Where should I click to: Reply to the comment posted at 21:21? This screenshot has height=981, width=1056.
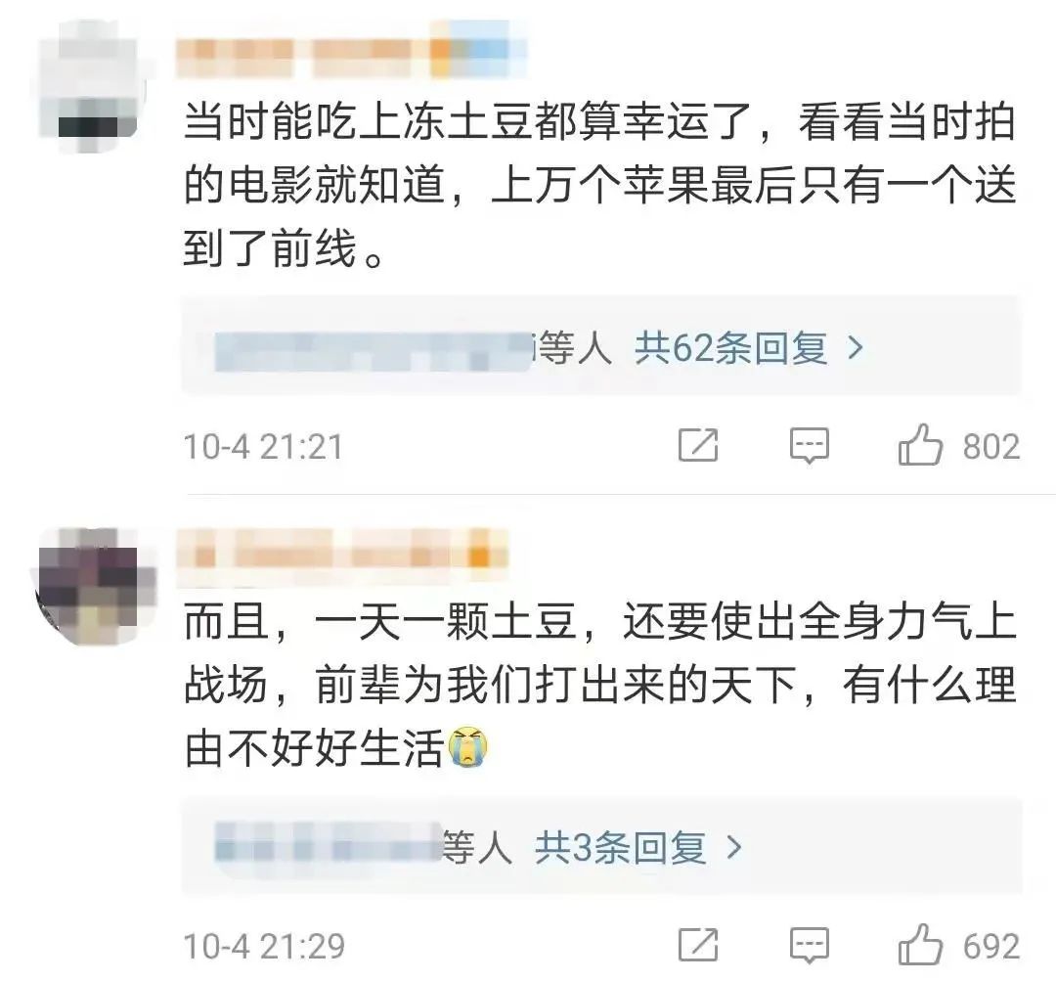809,445
